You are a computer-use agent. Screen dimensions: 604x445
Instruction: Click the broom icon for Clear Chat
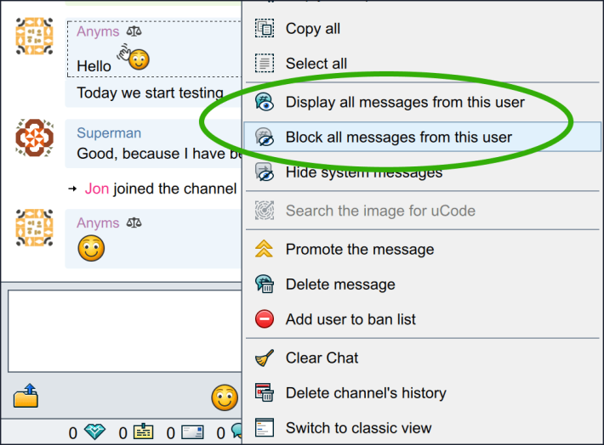pyautogui.click(x=265, y=358)
